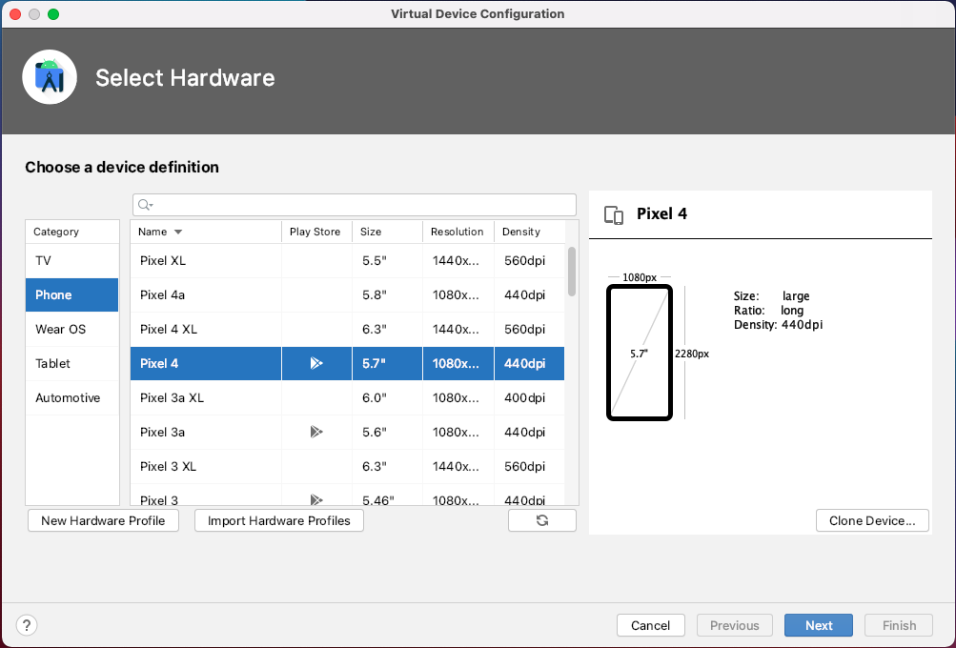Screen dimensions: 956x648
Task: Click the Category column header
Action: pyautogui.click(x=71, y=232)
